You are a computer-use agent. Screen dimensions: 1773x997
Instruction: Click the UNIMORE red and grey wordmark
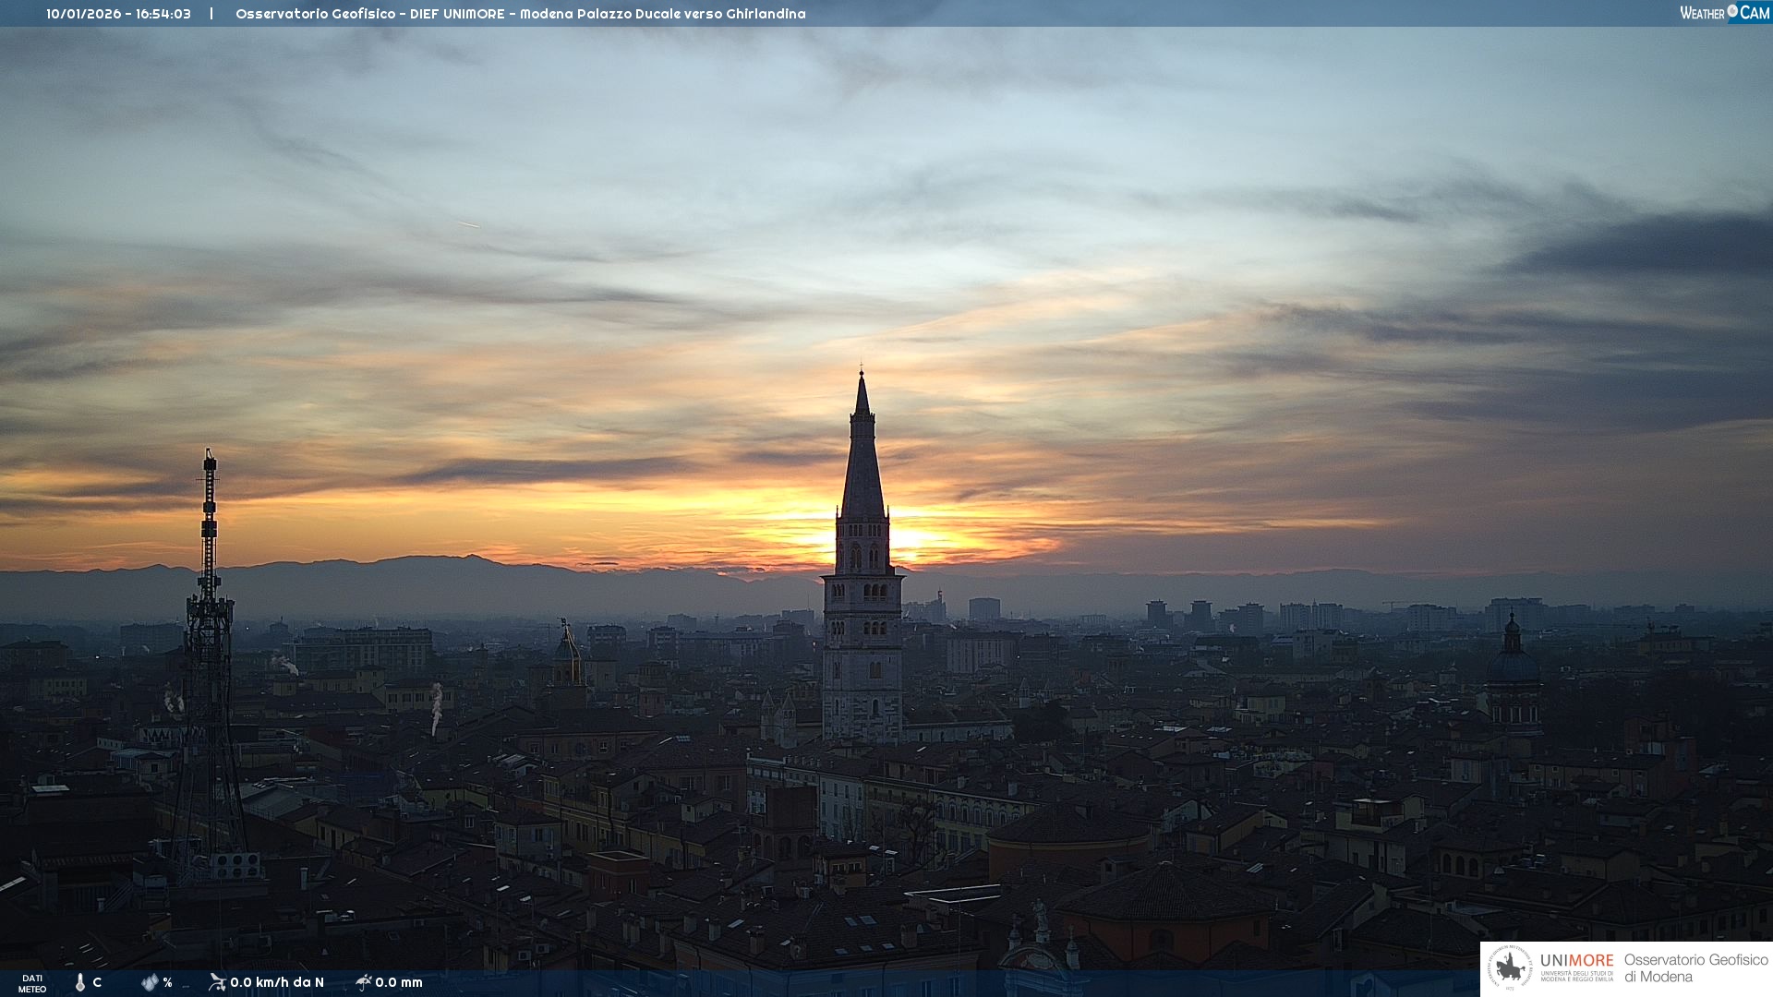coord(1576,961)
